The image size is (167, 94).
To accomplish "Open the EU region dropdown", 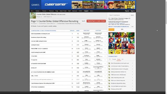I will click(x=32, y=11).
